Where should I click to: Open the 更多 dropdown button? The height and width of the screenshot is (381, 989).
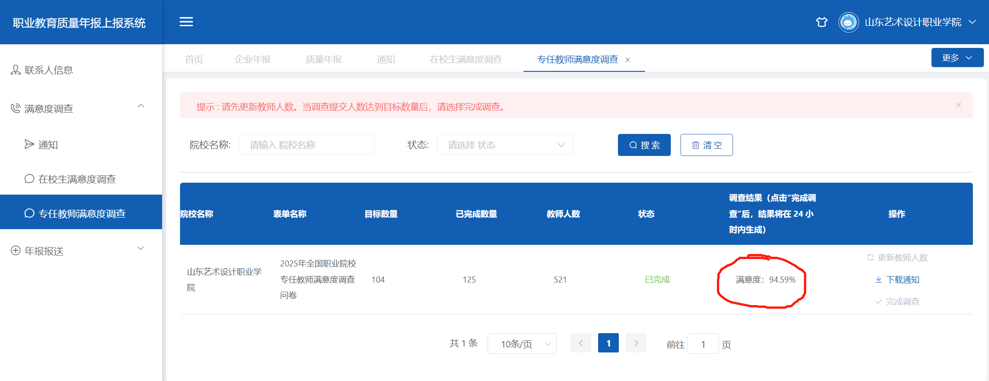[x=957, y=58]
